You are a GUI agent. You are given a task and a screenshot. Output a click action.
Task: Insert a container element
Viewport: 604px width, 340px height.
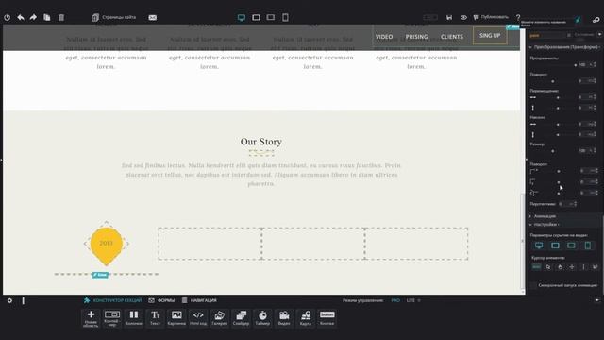tap(112, 318)
